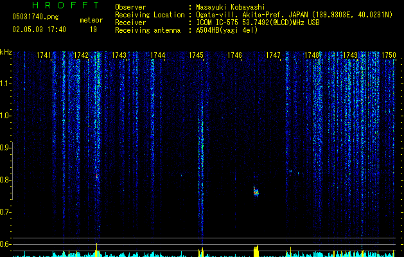404x257 pixels.
Task: Click the 0.9 kHz axis label
Action: 6,148
